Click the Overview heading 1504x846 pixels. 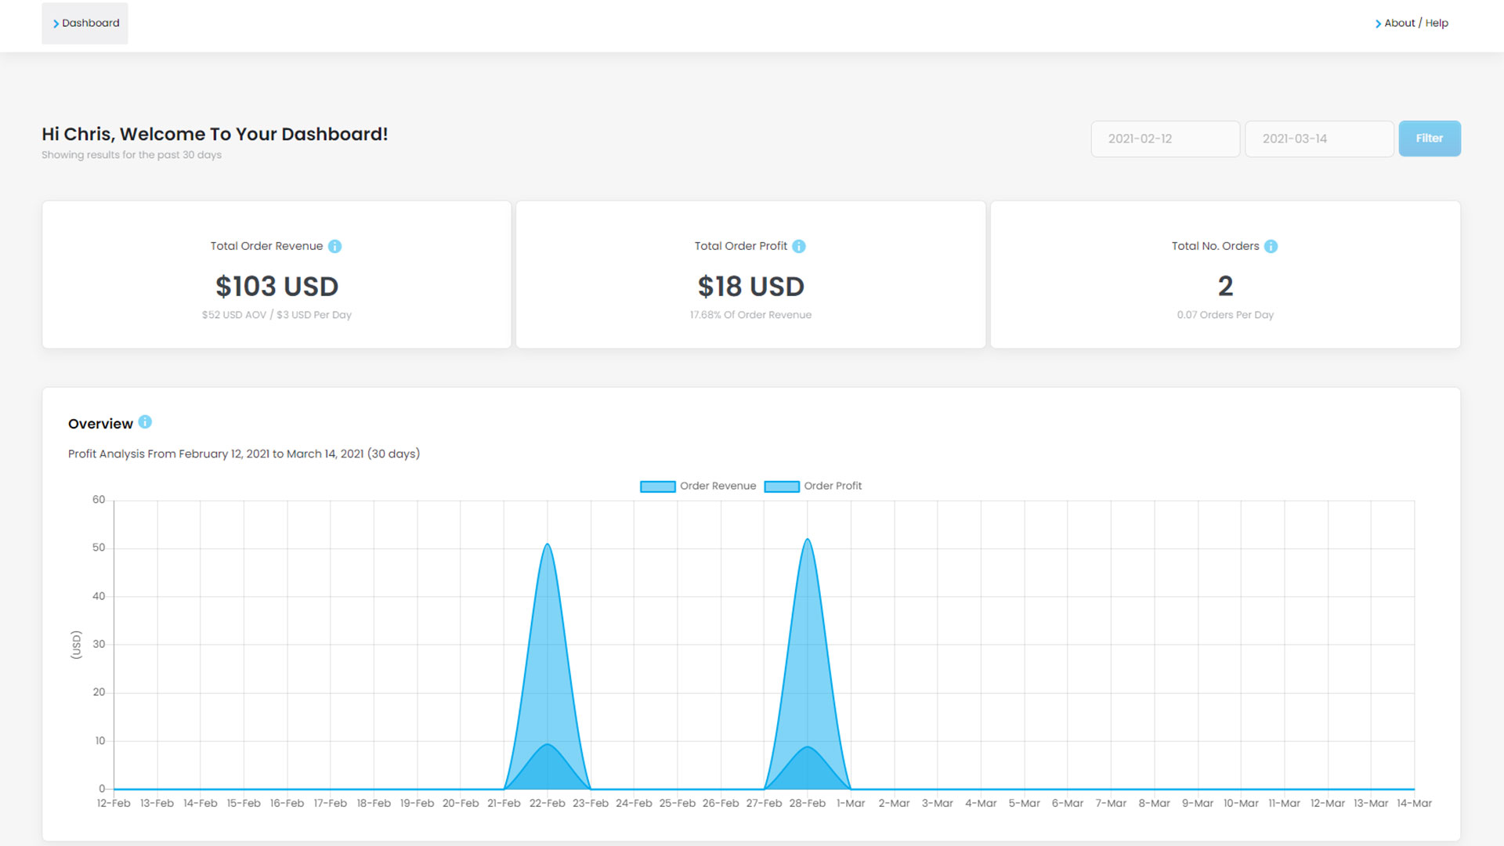click(x=100, y=424)
